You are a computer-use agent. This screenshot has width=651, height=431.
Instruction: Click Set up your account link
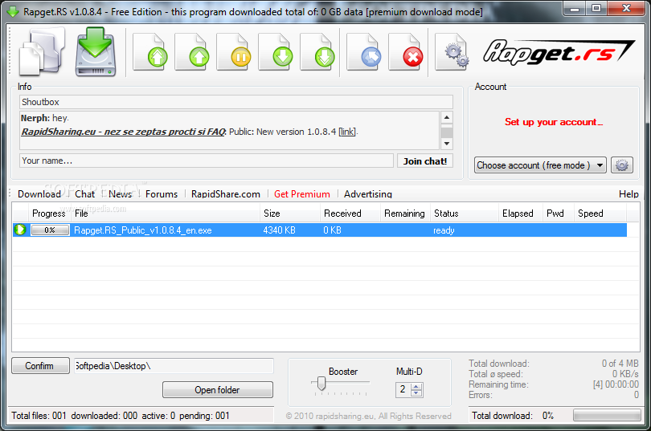[x=554, y=122]
